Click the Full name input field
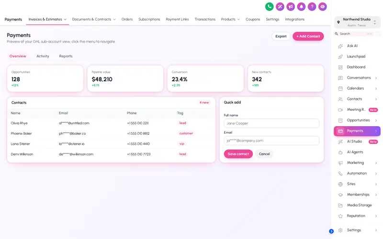 tap(271, 123)
